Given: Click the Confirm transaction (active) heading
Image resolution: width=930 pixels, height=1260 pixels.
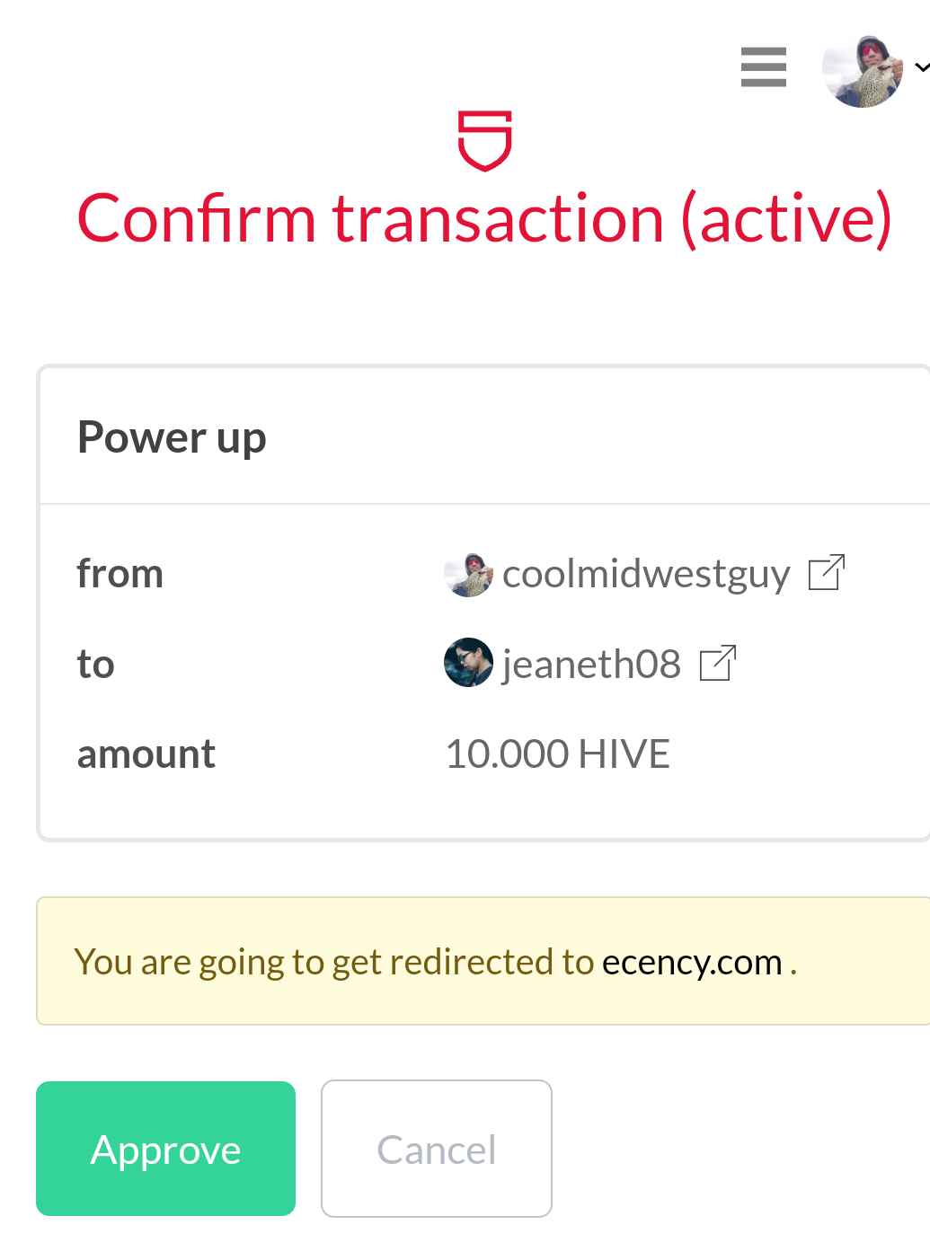Looking at the screenshot, I should 484,218.
